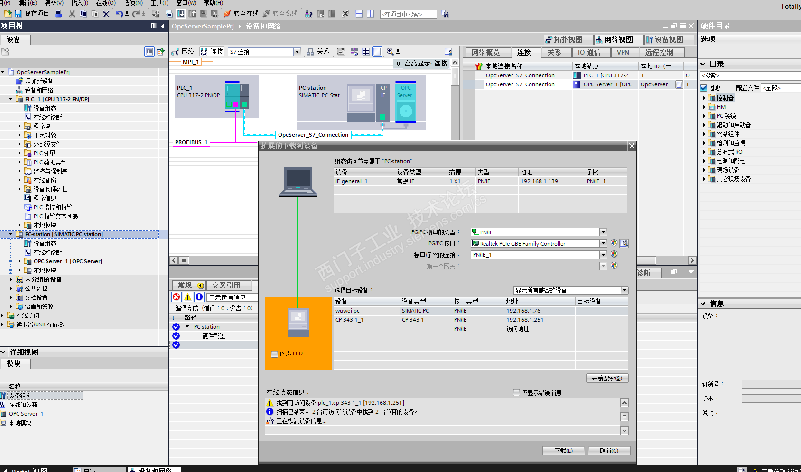Click the 开始搜索(S) button
The image size is (801, 472).
[x=607, y=378]
